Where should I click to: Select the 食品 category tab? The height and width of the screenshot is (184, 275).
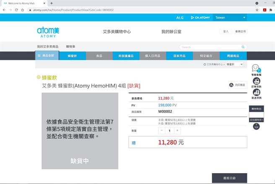tap(99, 56)
